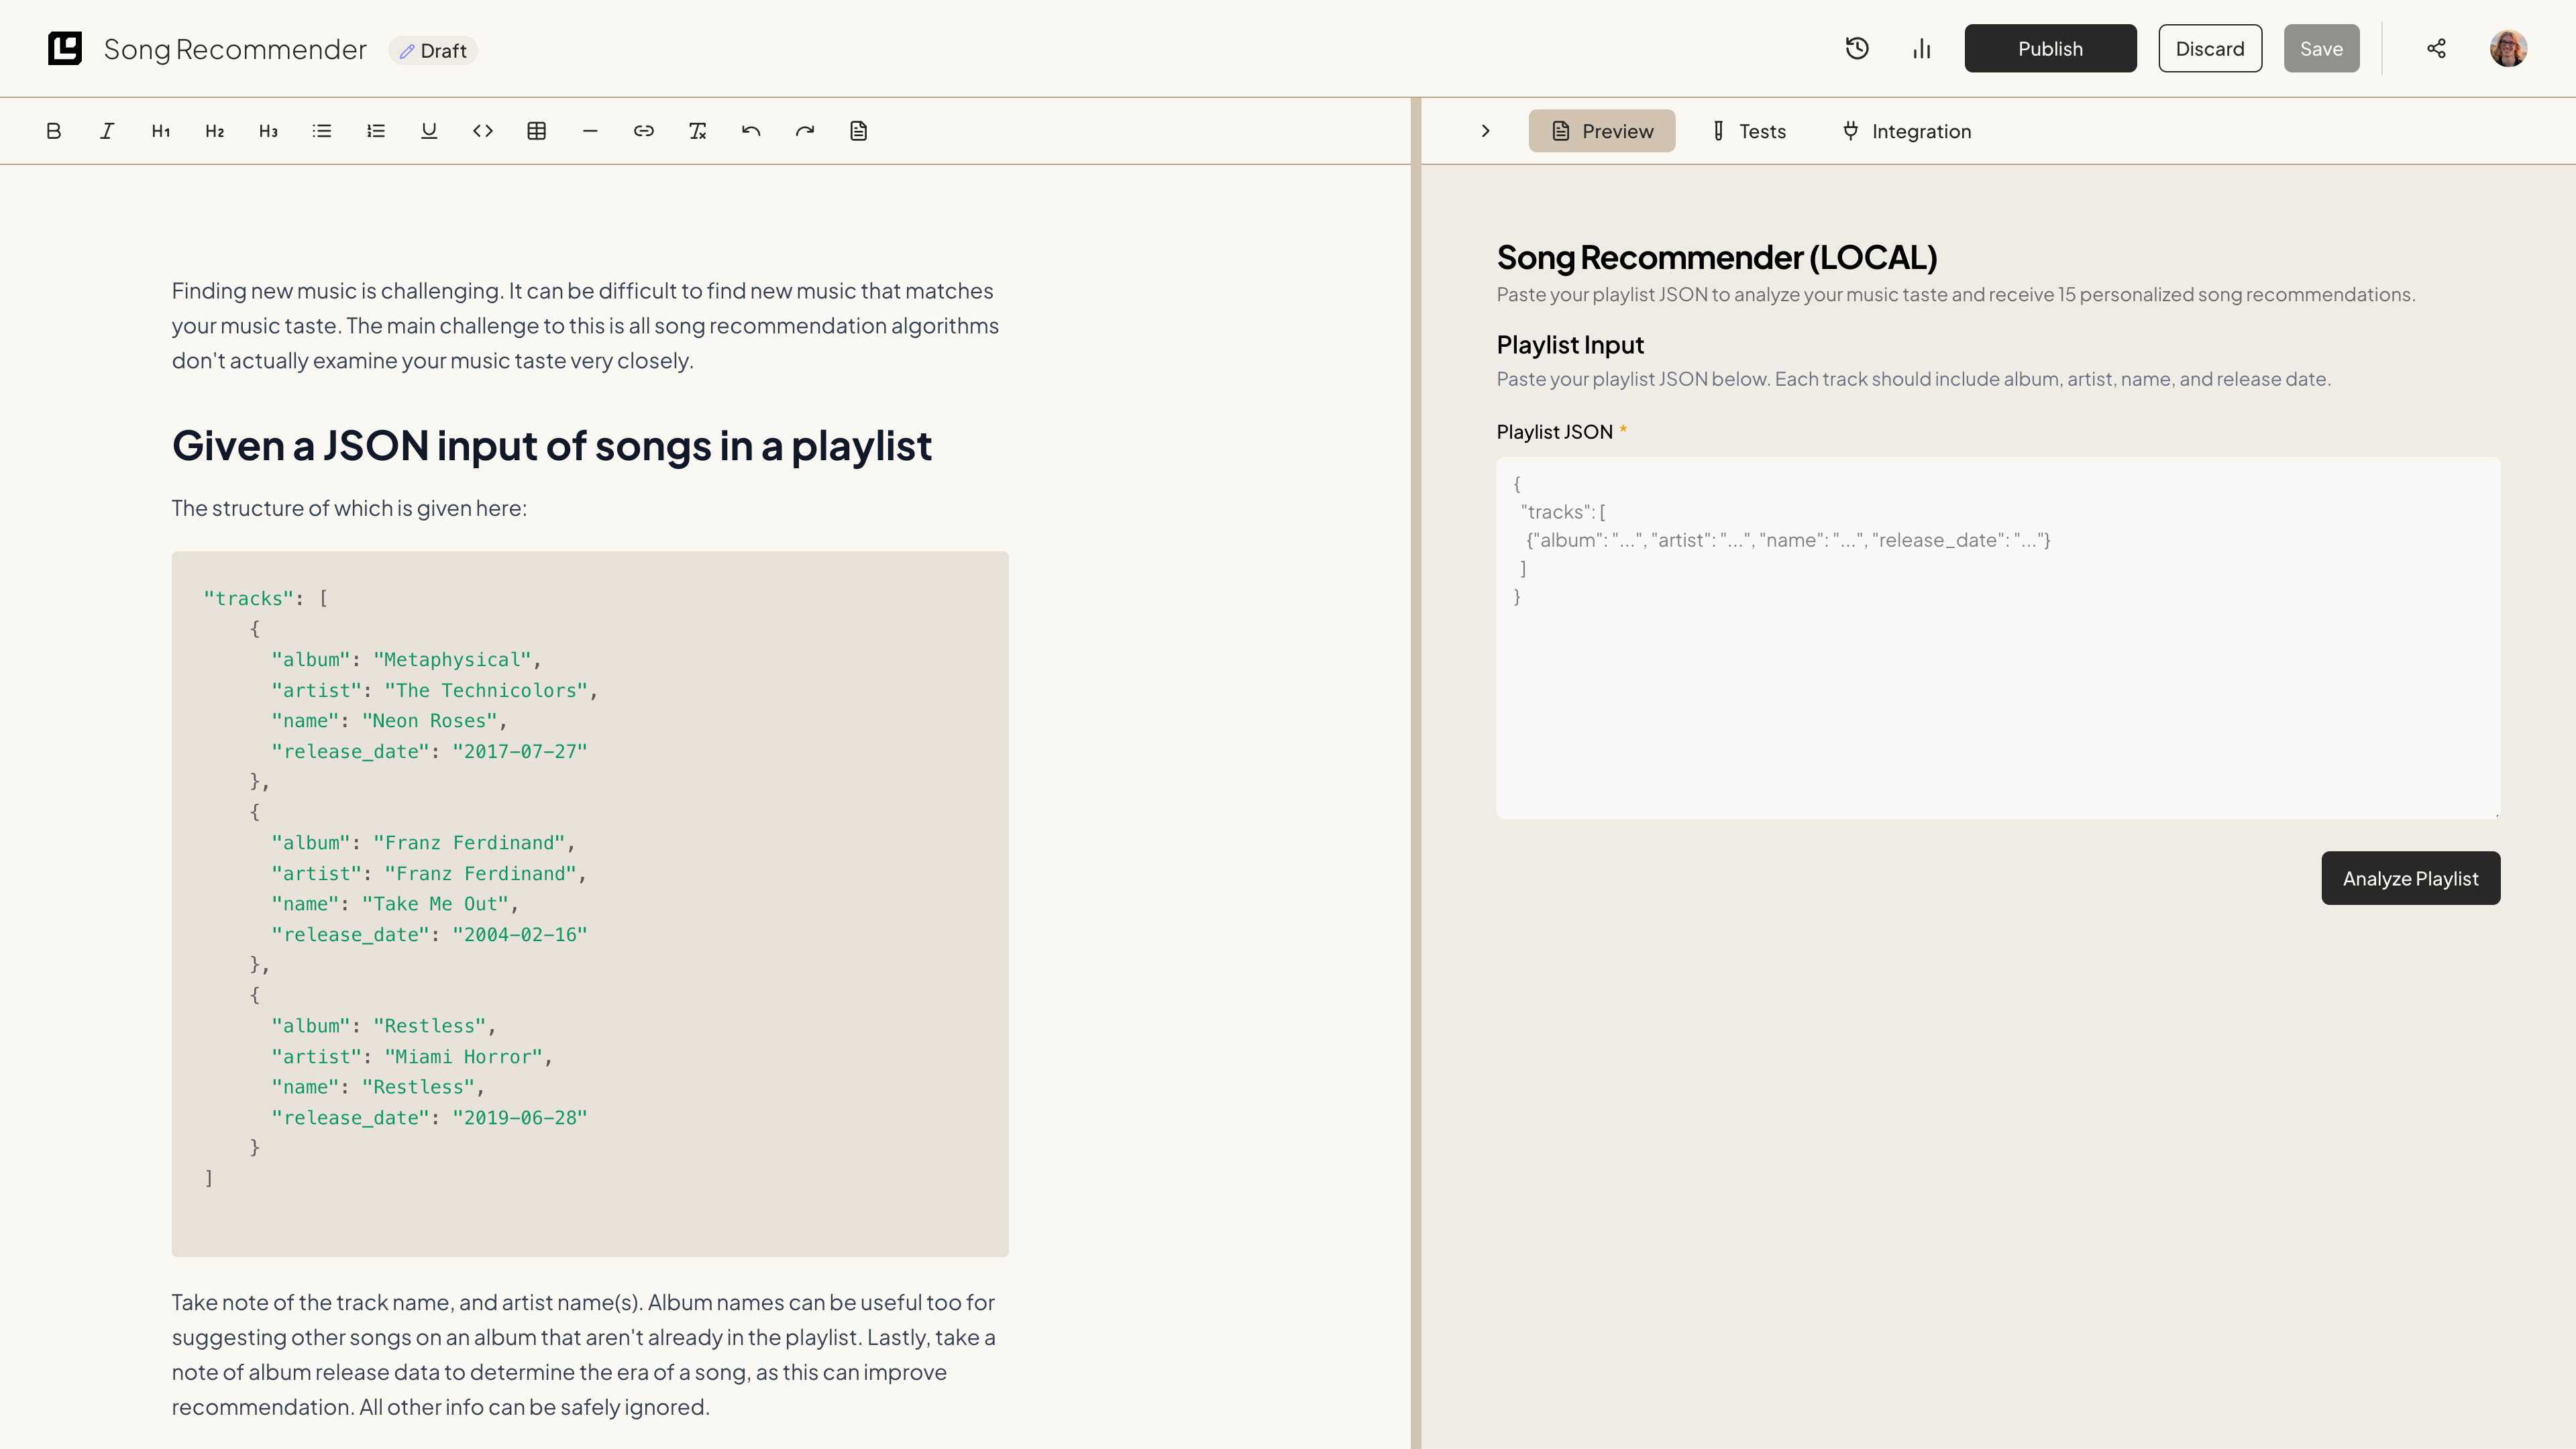Insert a code block
The height and width of the screenshot is (1449, 2576).
click(x=483, y=131)
